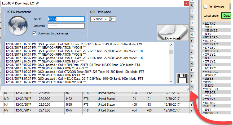Screen dimensions: 233x125
Task: Click the log scrollbar up arrow
Action: [171, 45]
